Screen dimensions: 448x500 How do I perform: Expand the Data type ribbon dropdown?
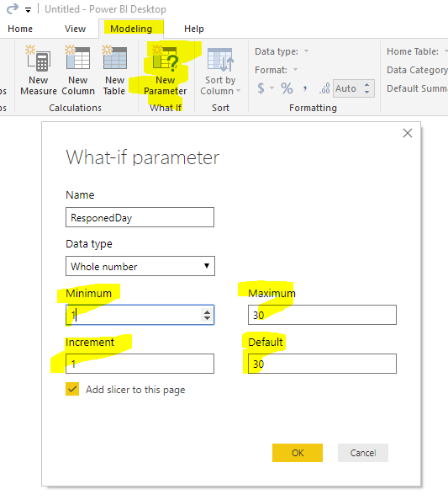[306, 51]
